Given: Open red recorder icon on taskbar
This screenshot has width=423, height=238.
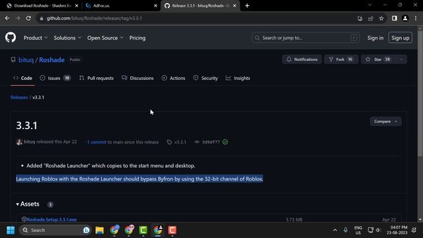Looking at the screenshot, I should [x=172, y=230].
